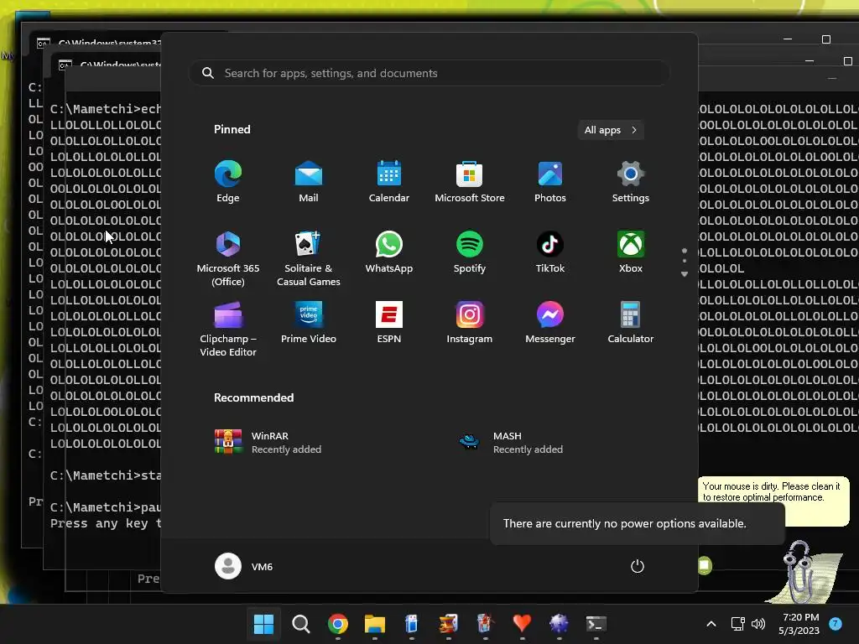Open the Instagram app

(x=470, y=323)
